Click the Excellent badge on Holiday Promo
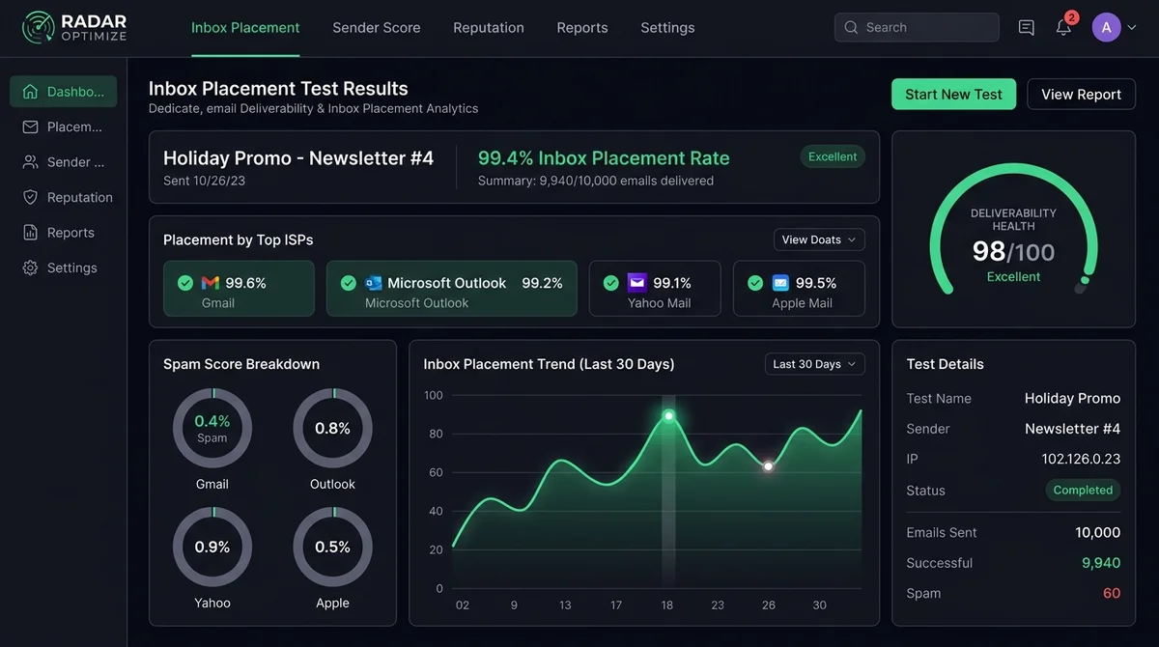 [833, 156]
